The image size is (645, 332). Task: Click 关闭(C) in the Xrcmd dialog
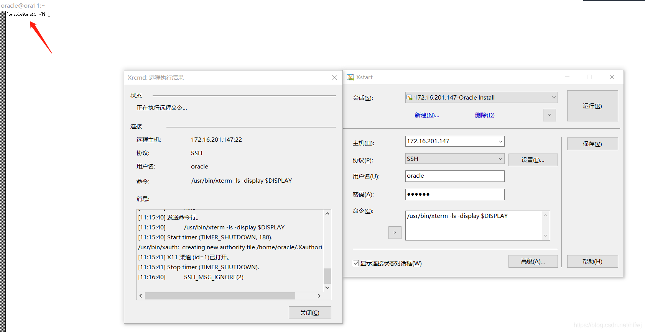pyautogui.click(x=309, y=312)
